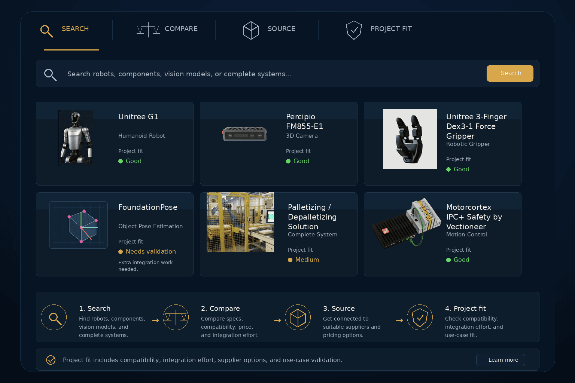Switch to the COMPARE tab
Image resolution: width=575 pixels, height=383 pixels.
tap(181, 29)
